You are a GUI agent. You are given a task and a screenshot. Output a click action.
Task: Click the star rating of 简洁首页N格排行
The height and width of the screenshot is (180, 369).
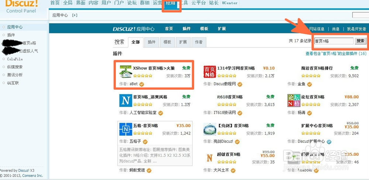pyautogui.click(x=311, y=76)
